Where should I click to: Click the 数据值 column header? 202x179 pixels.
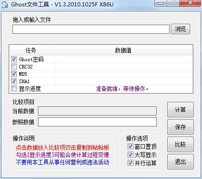(123, 50)
